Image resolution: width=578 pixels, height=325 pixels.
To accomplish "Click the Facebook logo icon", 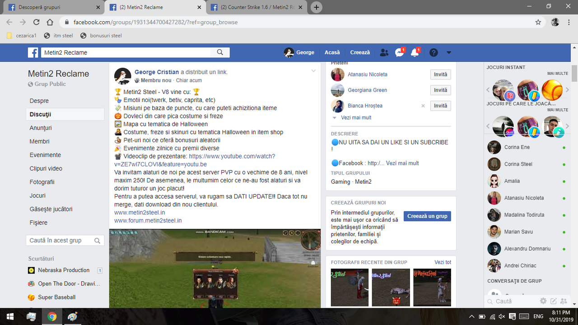I will [x=33, y=52].
